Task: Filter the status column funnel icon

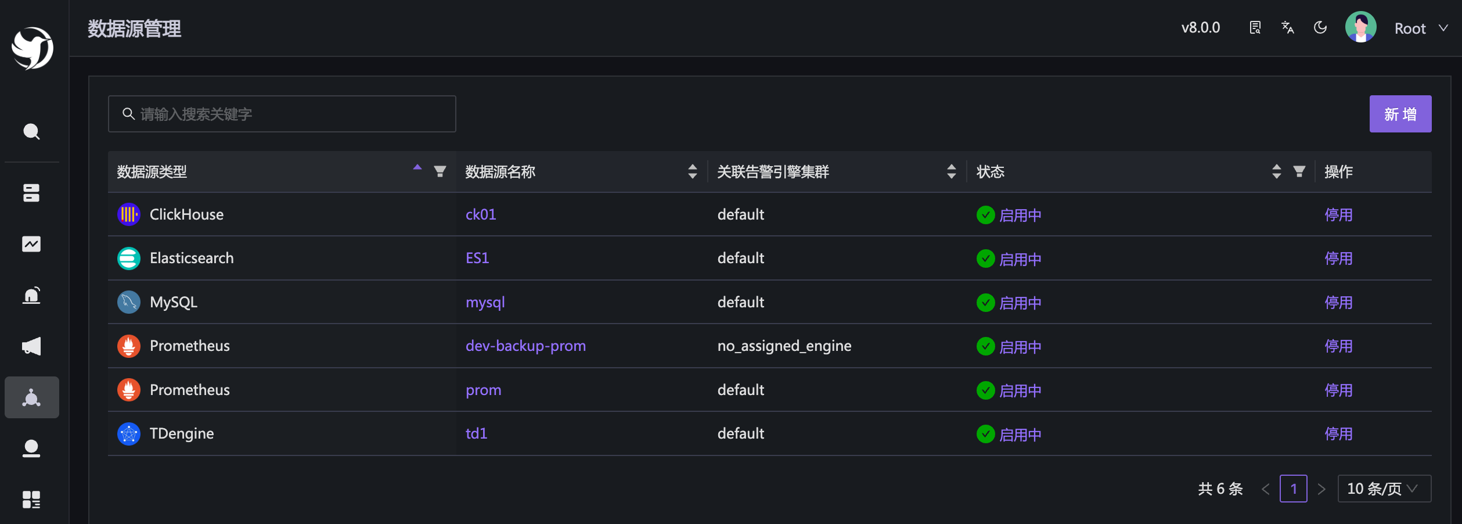Action: (x=1299, y=171)
